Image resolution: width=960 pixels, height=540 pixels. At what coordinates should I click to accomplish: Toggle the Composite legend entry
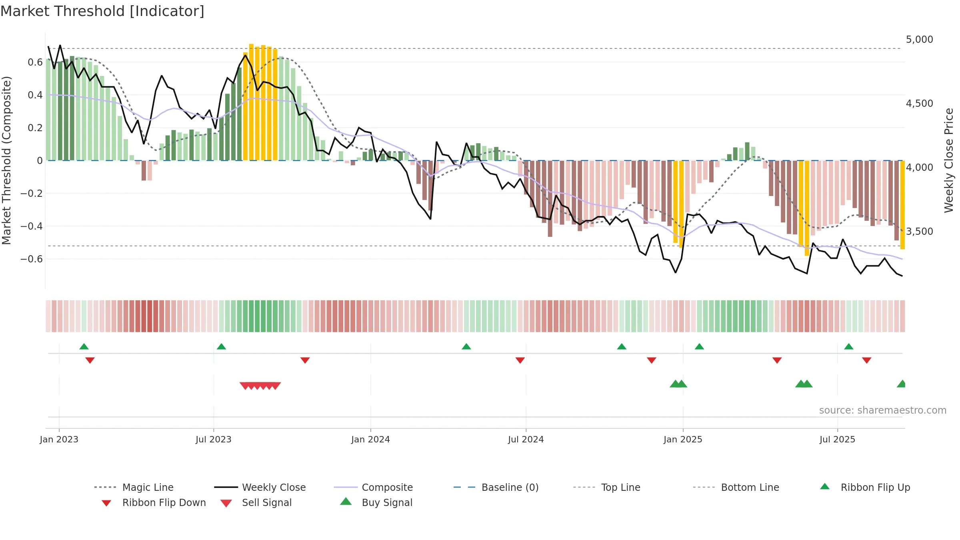pos(373,487)
